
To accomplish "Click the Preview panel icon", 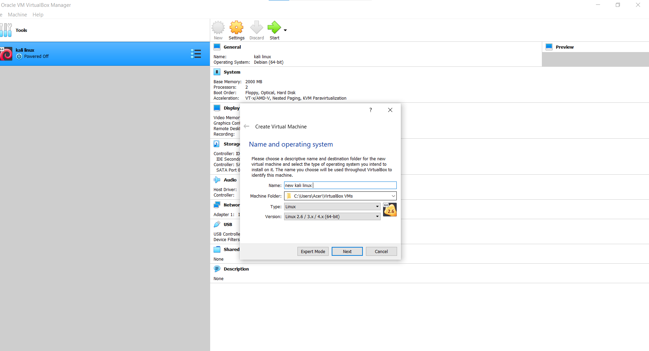I will (x=549, y=47).
